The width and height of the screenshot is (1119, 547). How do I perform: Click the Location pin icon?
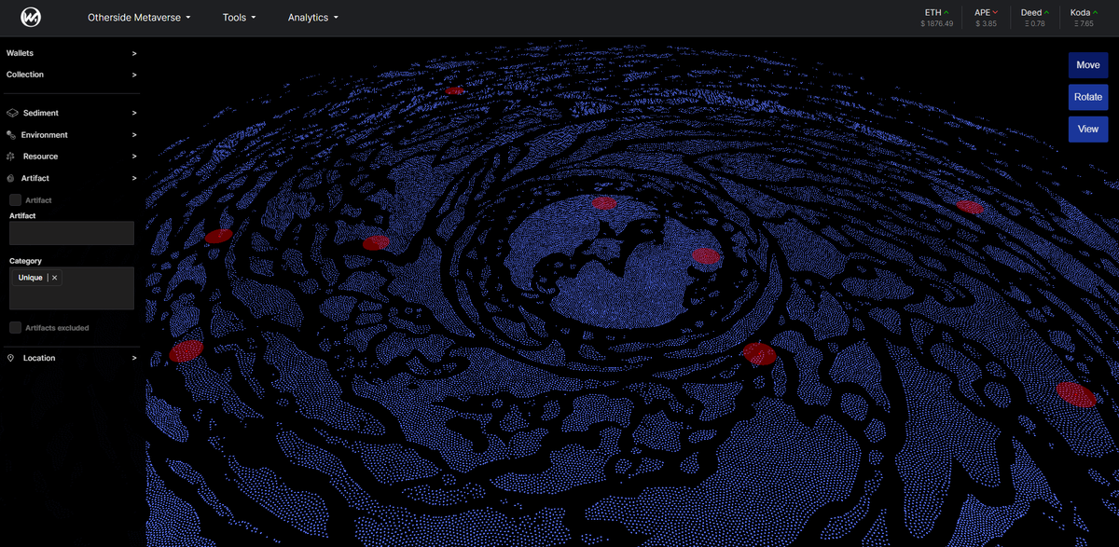[10, 358]
